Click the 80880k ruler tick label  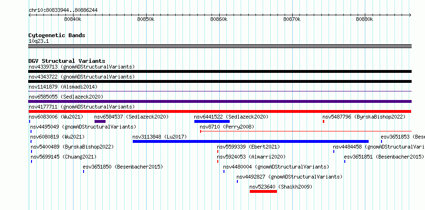pyautogui.click(x=365, y=19)
